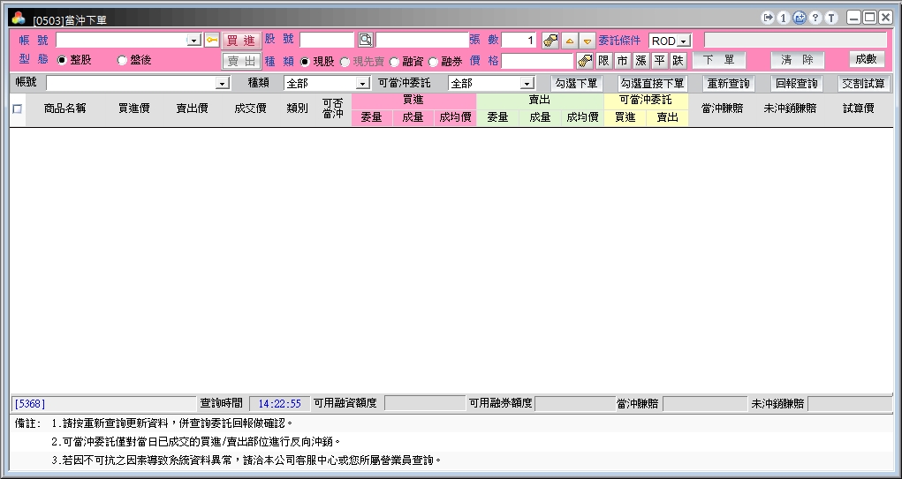Click the 市 market price button
This screenshot has height=479, width=902.
623,60
